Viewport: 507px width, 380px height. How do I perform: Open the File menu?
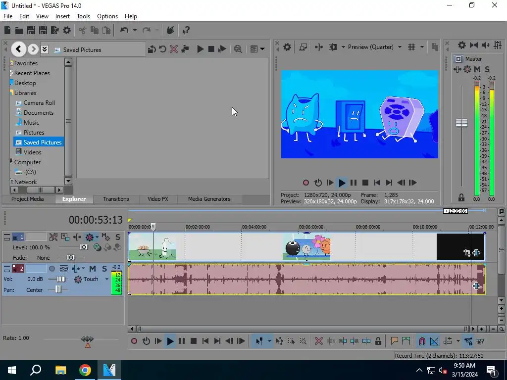(x=8, y=16)
